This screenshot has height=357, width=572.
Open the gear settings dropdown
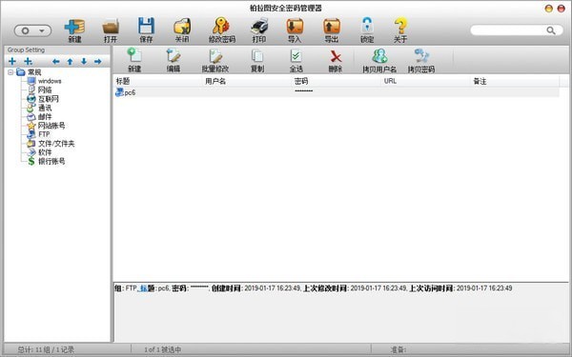click(32, 30)
